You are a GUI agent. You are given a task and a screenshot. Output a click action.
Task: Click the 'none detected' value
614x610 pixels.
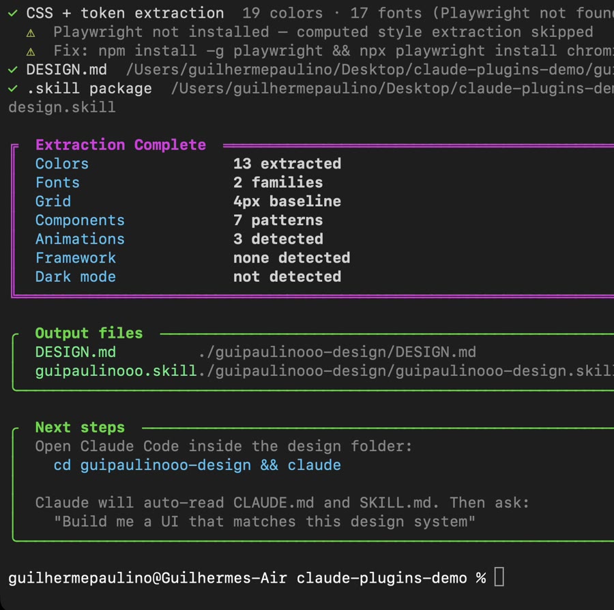pyautogui.click(x=292, y=258)
